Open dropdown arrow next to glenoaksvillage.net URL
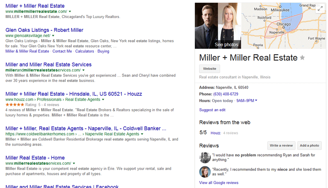 pos(53,36)
